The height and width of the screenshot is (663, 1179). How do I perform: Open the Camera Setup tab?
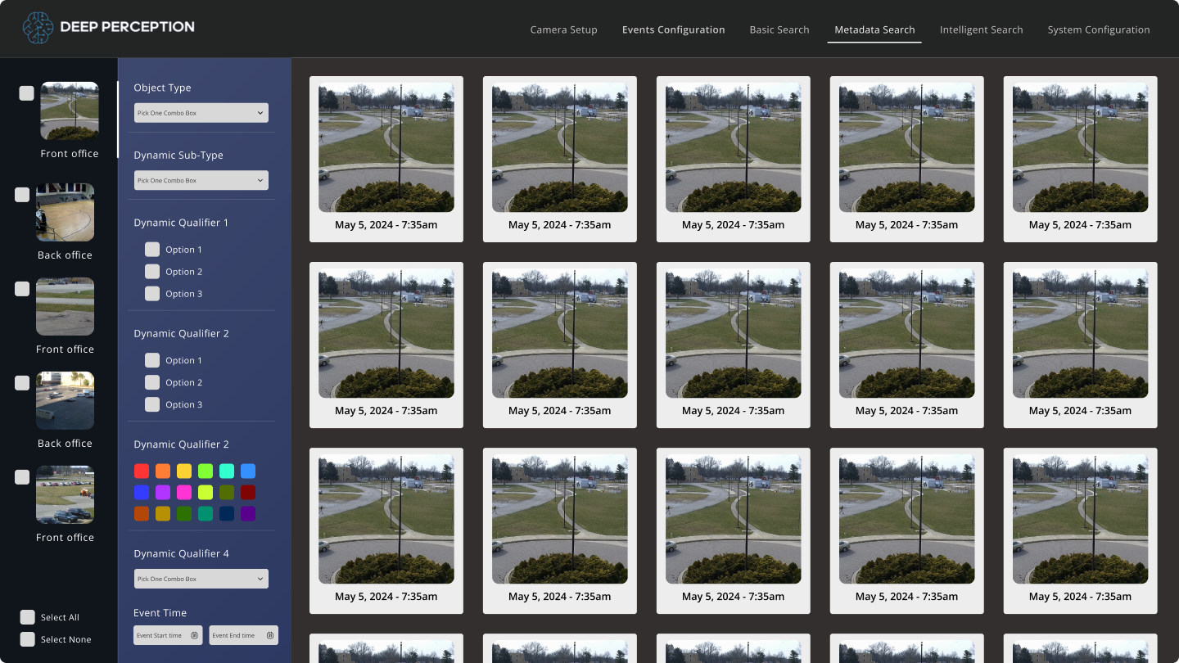563,29
